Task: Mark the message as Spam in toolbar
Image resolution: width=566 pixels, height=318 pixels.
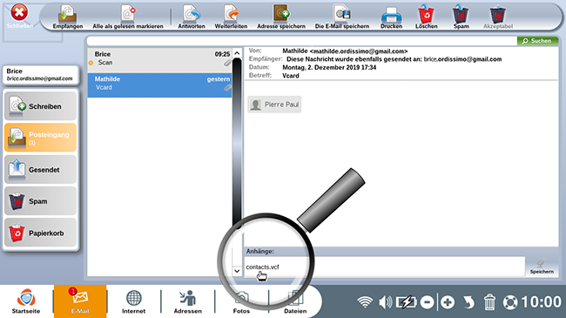Action: click(461, 17)
